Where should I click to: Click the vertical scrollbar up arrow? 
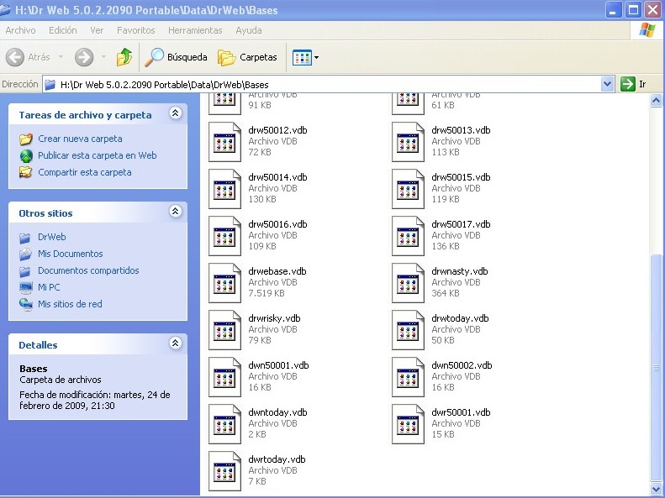657,101
